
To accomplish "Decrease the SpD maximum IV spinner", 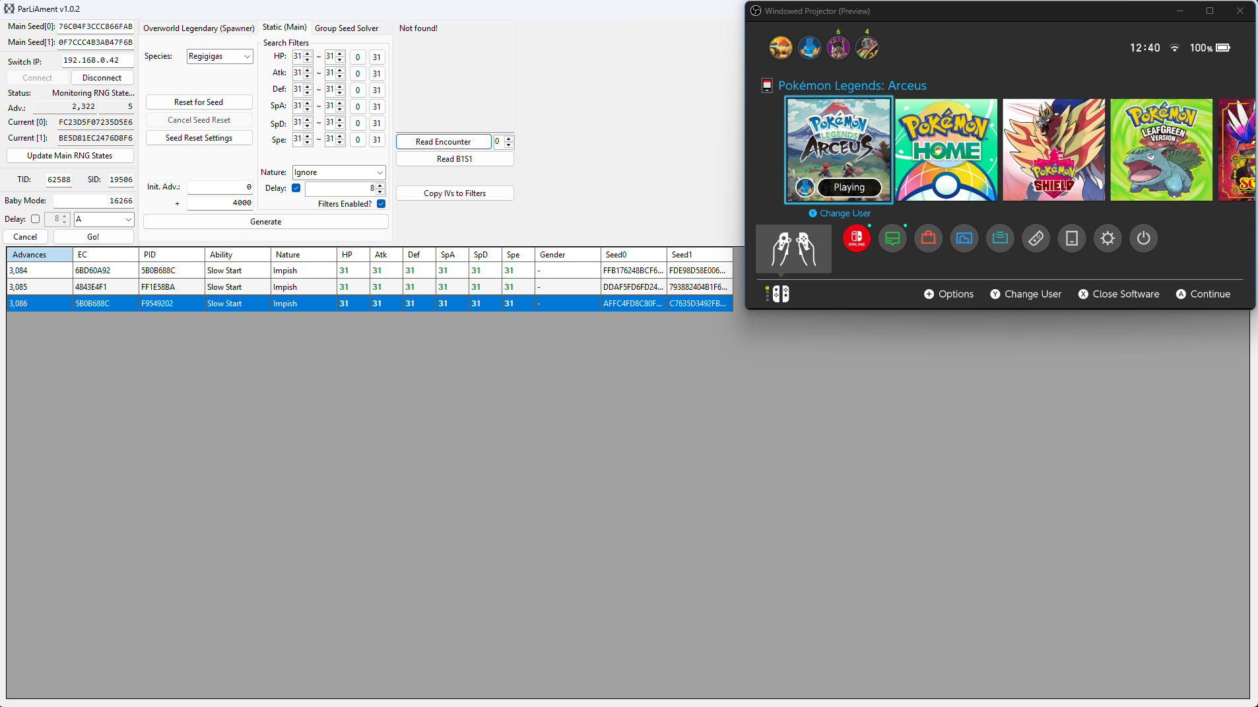I will (340, 126).
